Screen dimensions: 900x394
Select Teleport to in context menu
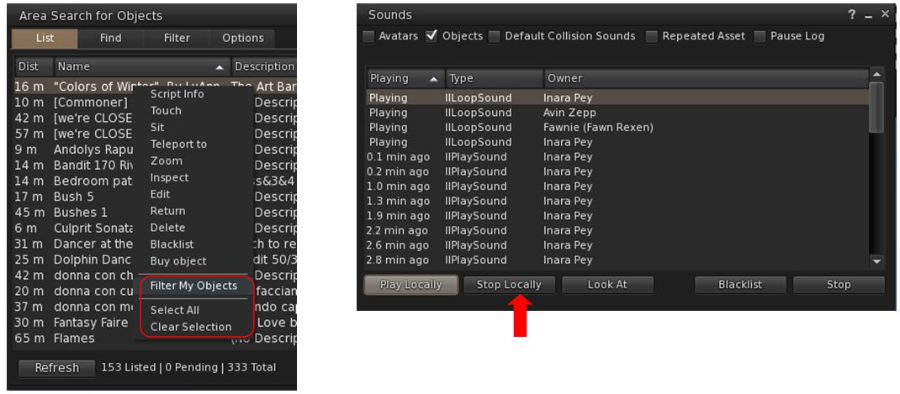(178, 144)
